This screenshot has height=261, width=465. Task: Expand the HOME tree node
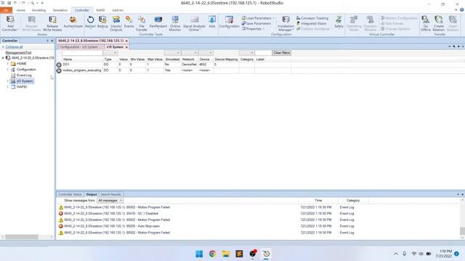tap(8, 64)
